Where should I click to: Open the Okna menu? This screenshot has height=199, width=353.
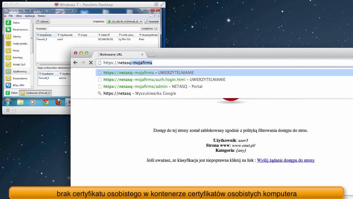pos(19,16)
